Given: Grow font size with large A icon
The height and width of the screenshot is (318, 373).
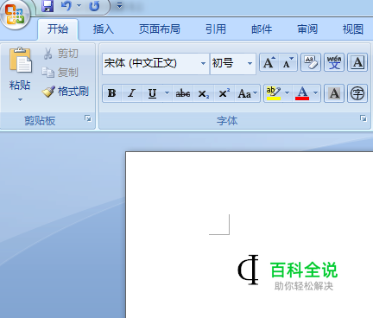Looking at the screenshot, I should (x=269, y=62).
